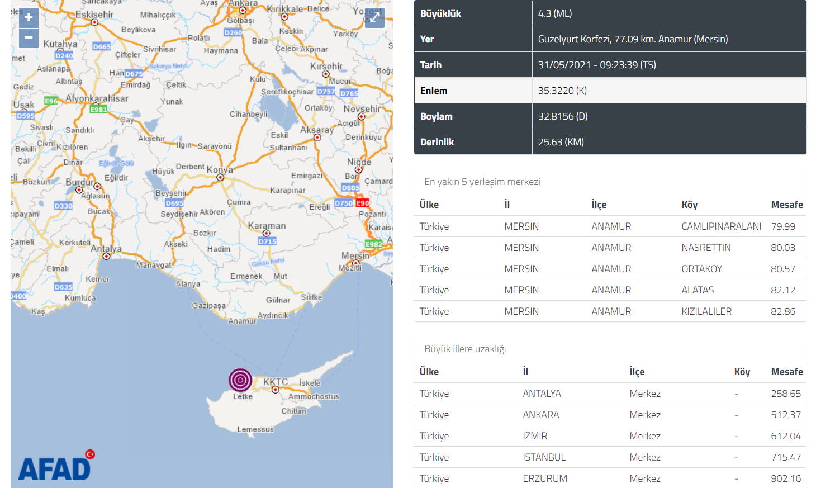Click the purple earthquake epicenter marker
816x488 pixels.
click(240, 380)
